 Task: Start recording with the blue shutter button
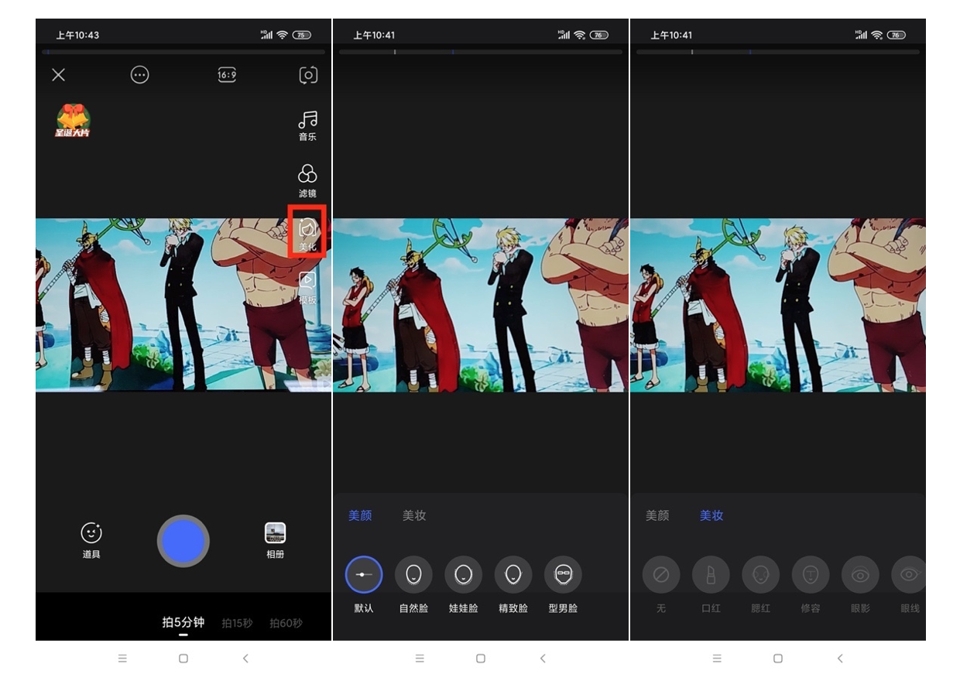point(183,542)
